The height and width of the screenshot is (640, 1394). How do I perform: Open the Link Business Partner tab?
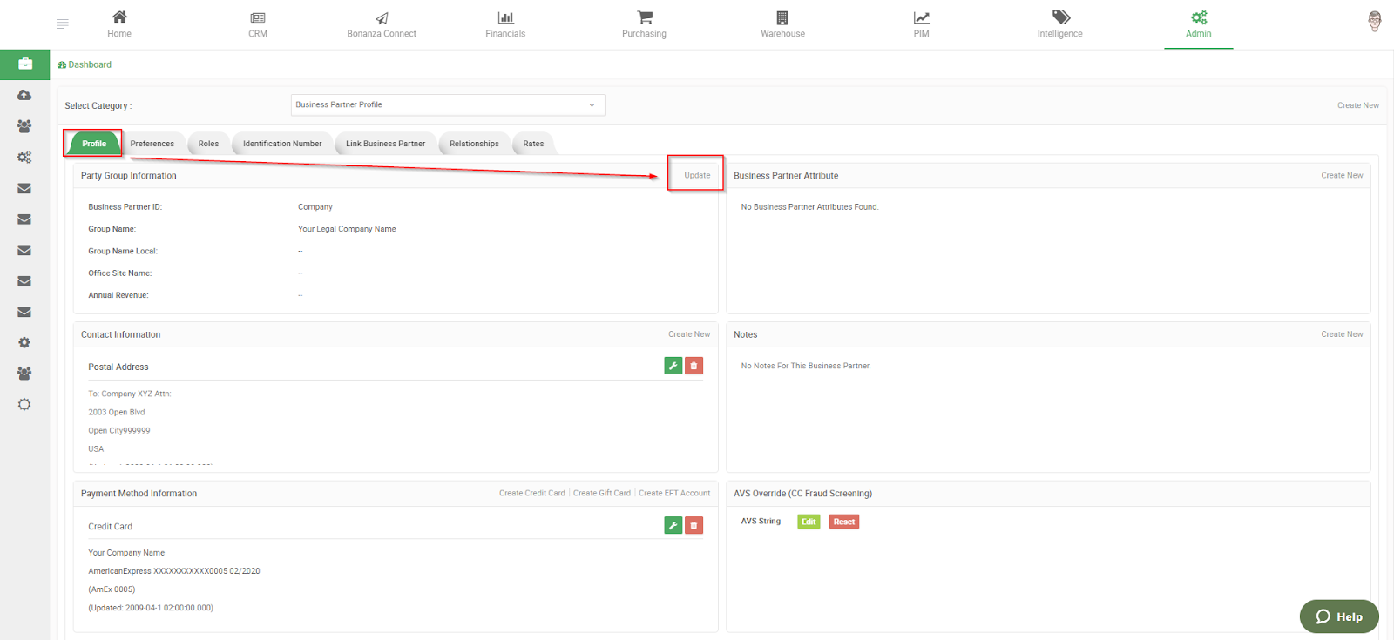(x=385, y=144)
